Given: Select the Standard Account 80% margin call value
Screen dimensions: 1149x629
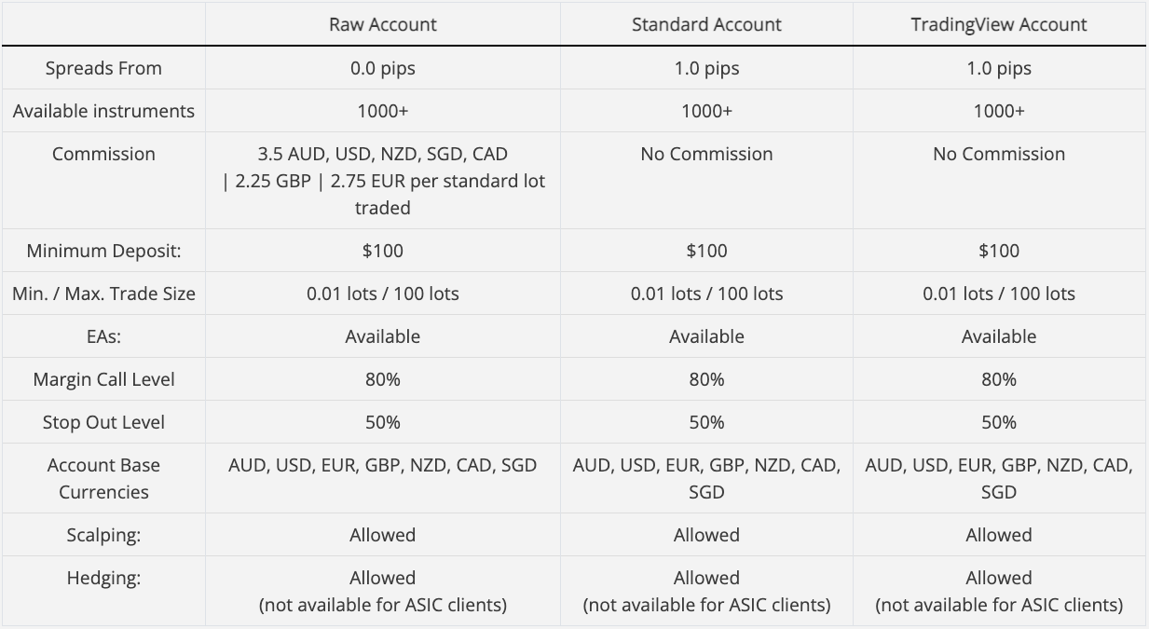Looking at the screenshot, I should pos(706,379).
